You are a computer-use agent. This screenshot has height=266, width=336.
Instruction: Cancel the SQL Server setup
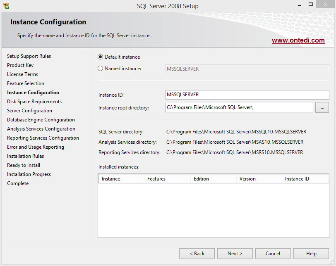coord(273,254)
